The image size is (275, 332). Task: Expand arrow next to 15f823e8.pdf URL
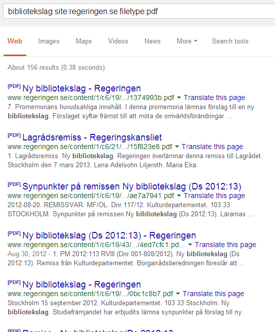177,147
